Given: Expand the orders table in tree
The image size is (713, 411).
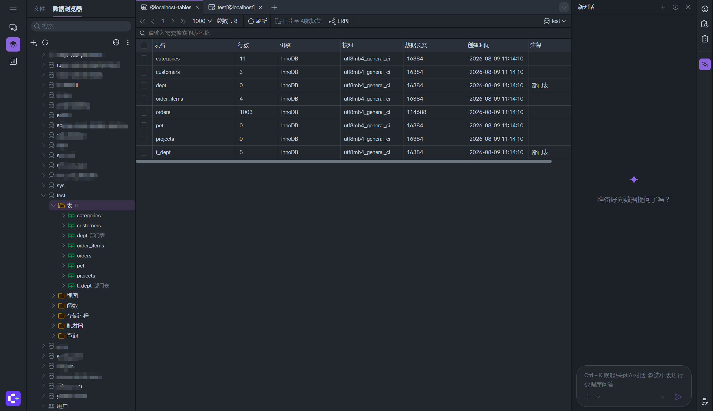Looking at the screenshot, I should point(64,256).
